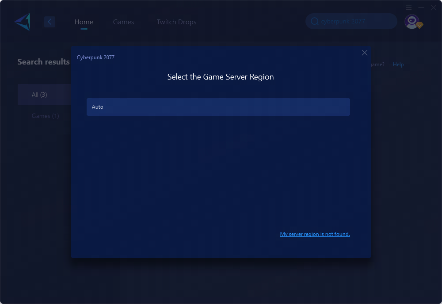Select the 'Games (1)' results filter
Viewport: 442px width, 304px height.
coord(45,116)
